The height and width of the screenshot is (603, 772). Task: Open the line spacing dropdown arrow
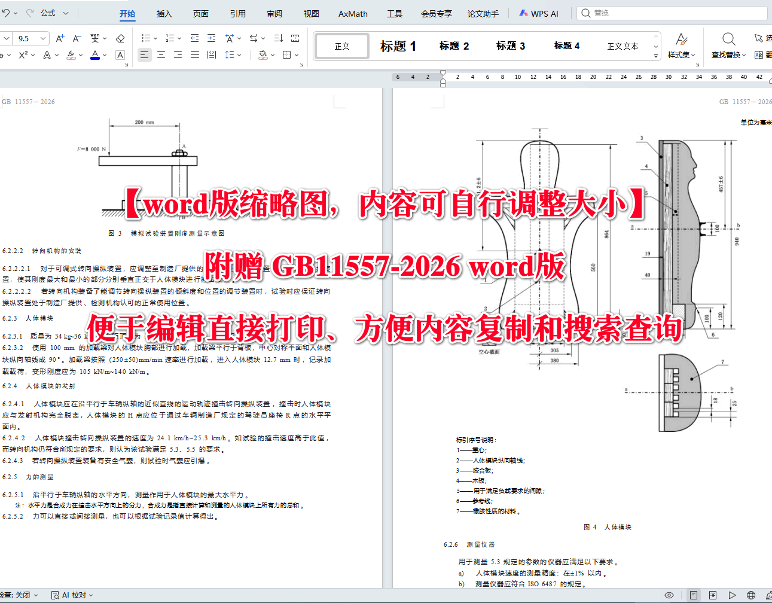(x=239, y=55)
